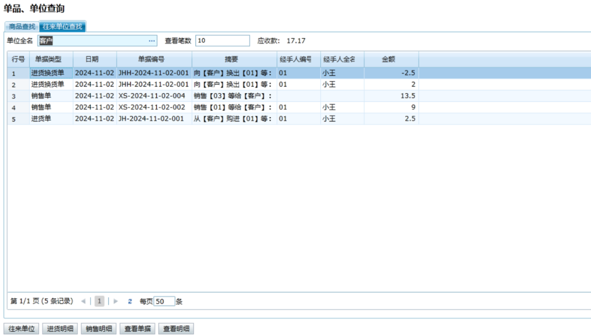Click the previous page arrow
Image resolution: width=591 pixels, height=336 pixels.
(x=83, y=301)
